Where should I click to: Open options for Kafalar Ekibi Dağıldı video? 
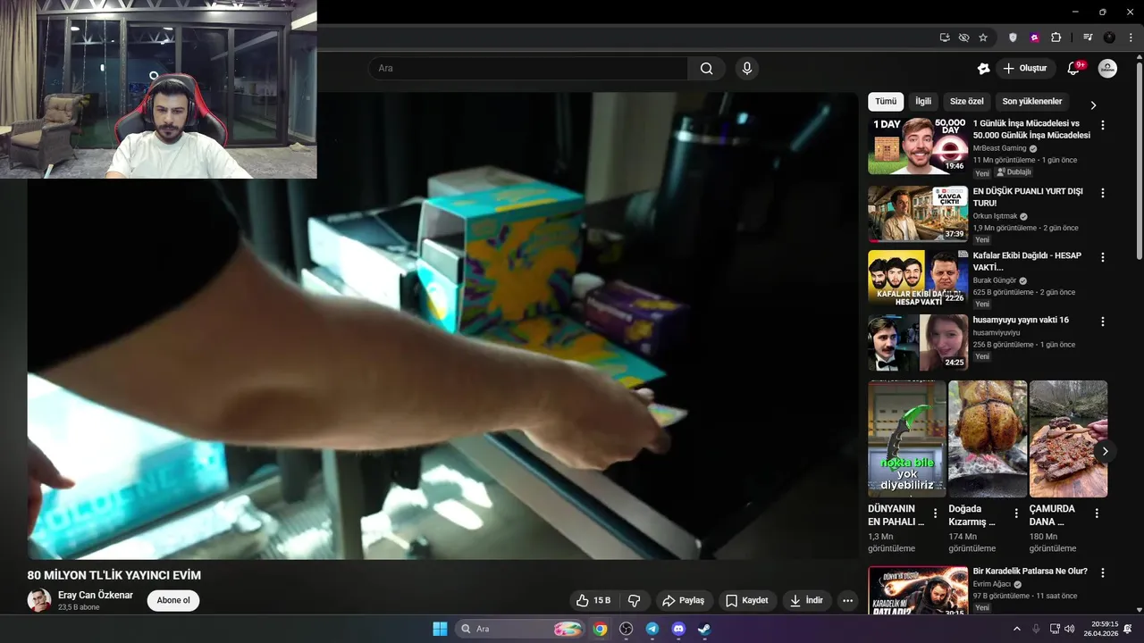pyautogui.click(x=1102, y=257)
